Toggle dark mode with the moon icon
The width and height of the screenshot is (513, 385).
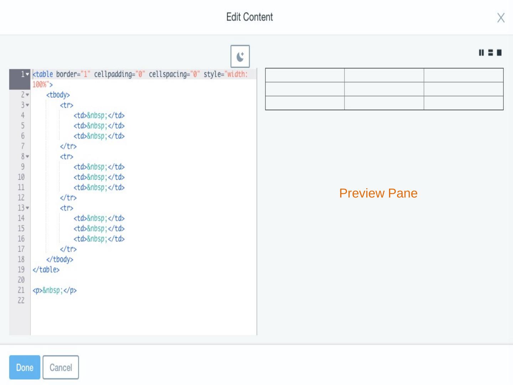click(240, 56)
